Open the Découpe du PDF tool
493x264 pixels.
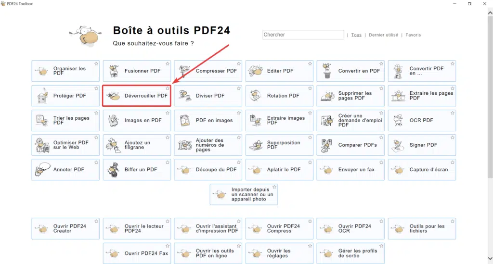[x=208, y=170]
